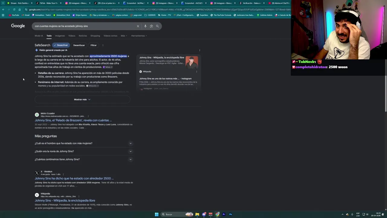Select the SafeSearch Filtrar option
This screenshot has width=387, height=218.
click(93, 45)
